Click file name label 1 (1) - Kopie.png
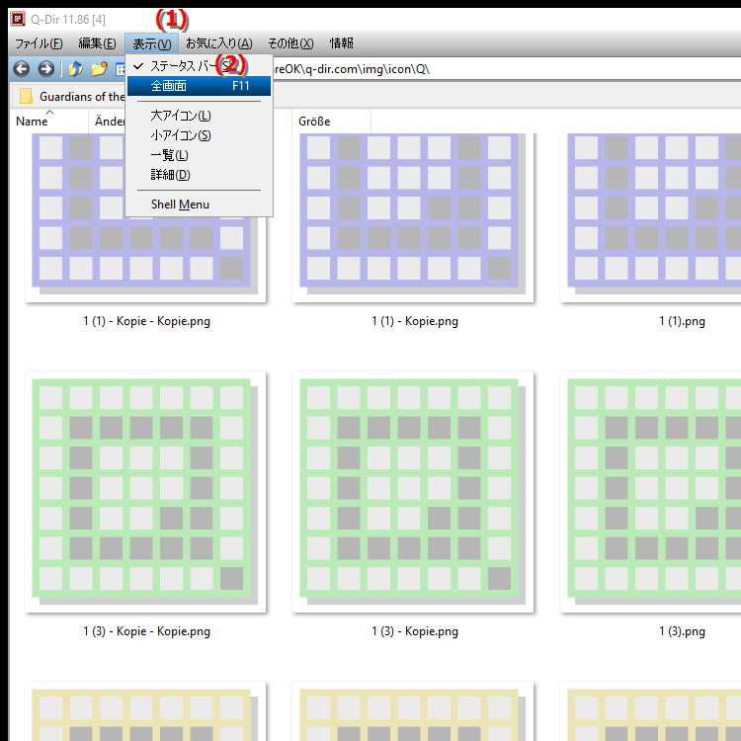Image resolution: width=741 pixels, height=741 pixels. point(414,321)
